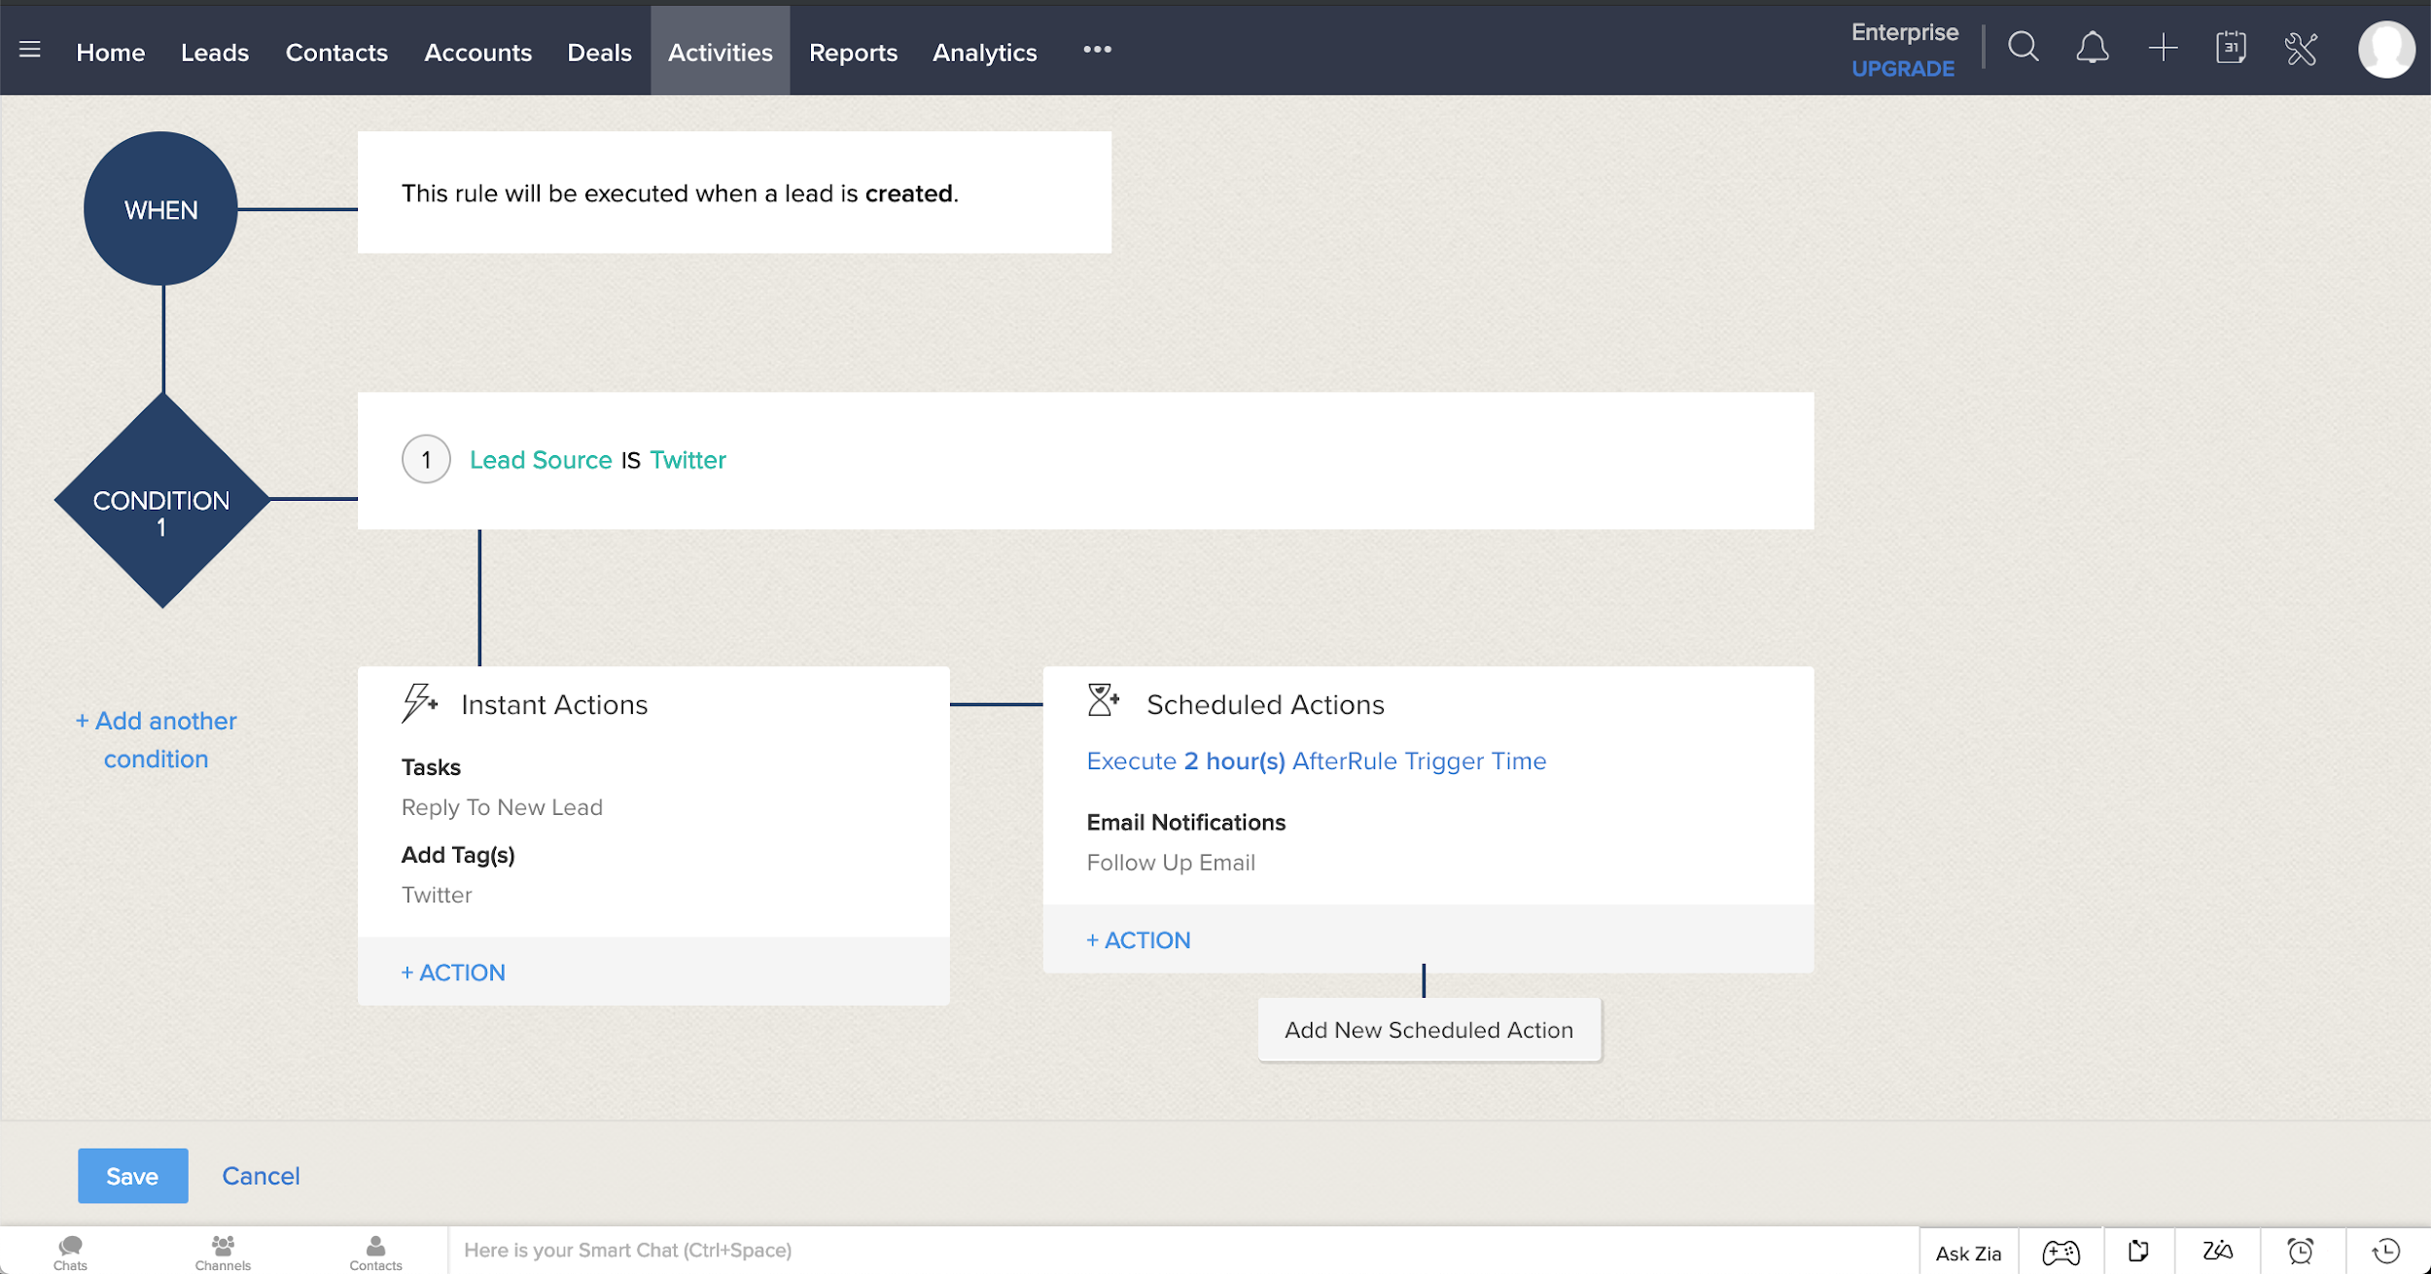This screenshot has height=1274, width=2431.
Task: Open the feeds icon in bottom bar
Action: pos(2139,1251)
